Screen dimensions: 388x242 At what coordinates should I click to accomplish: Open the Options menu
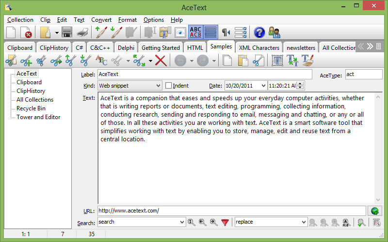click(154, 20)
